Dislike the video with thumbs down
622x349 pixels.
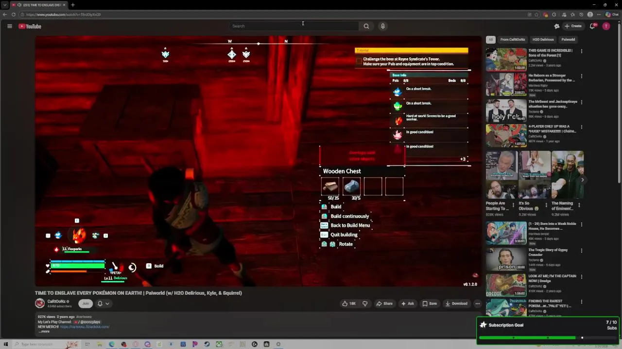click(365, 303)
